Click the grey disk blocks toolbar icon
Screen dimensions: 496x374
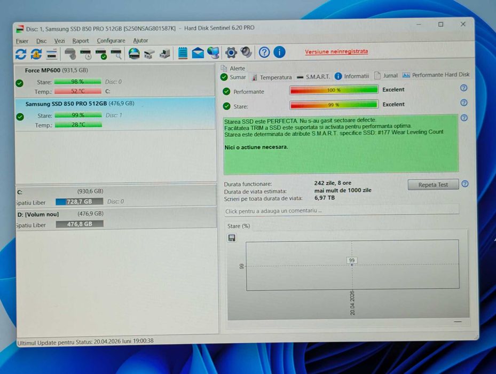click(x=149, y=53)
